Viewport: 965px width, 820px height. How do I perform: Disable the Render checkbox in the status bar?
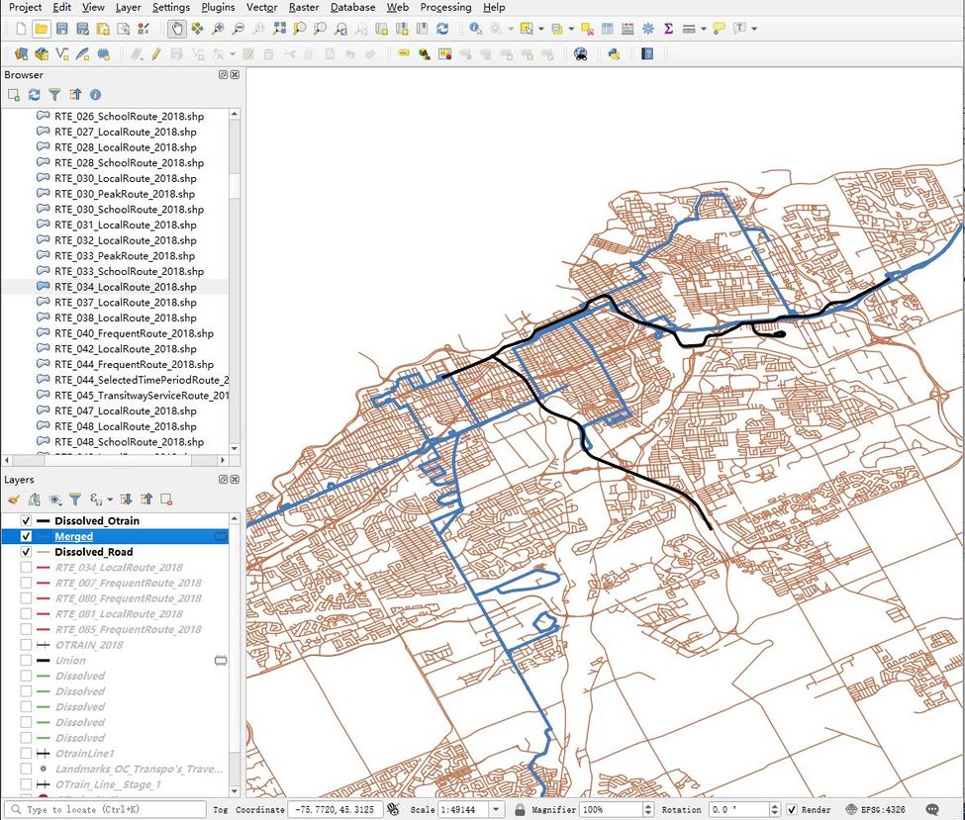tap(792, 809)
